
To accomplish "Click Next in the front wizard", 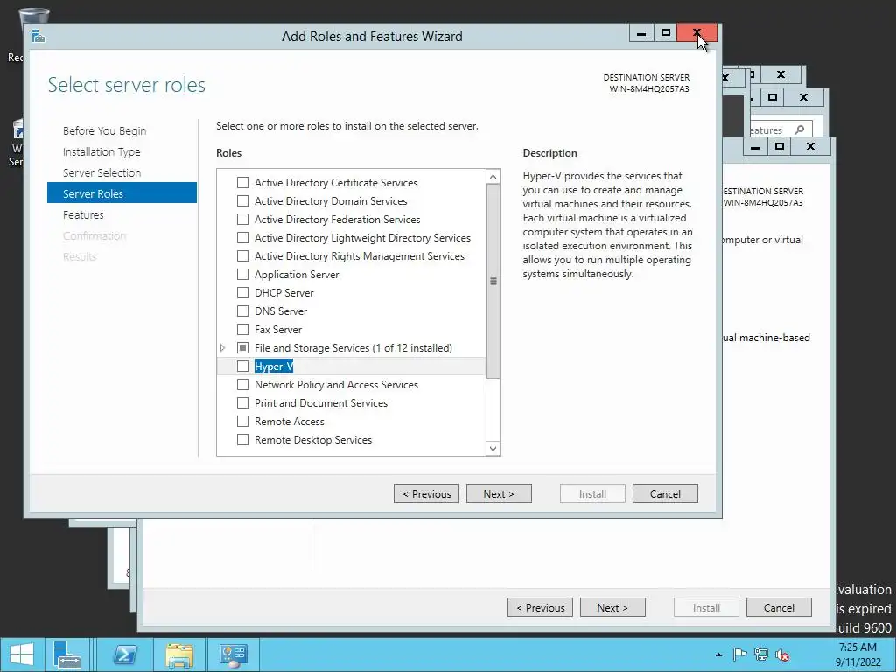I will coord(499,493).
